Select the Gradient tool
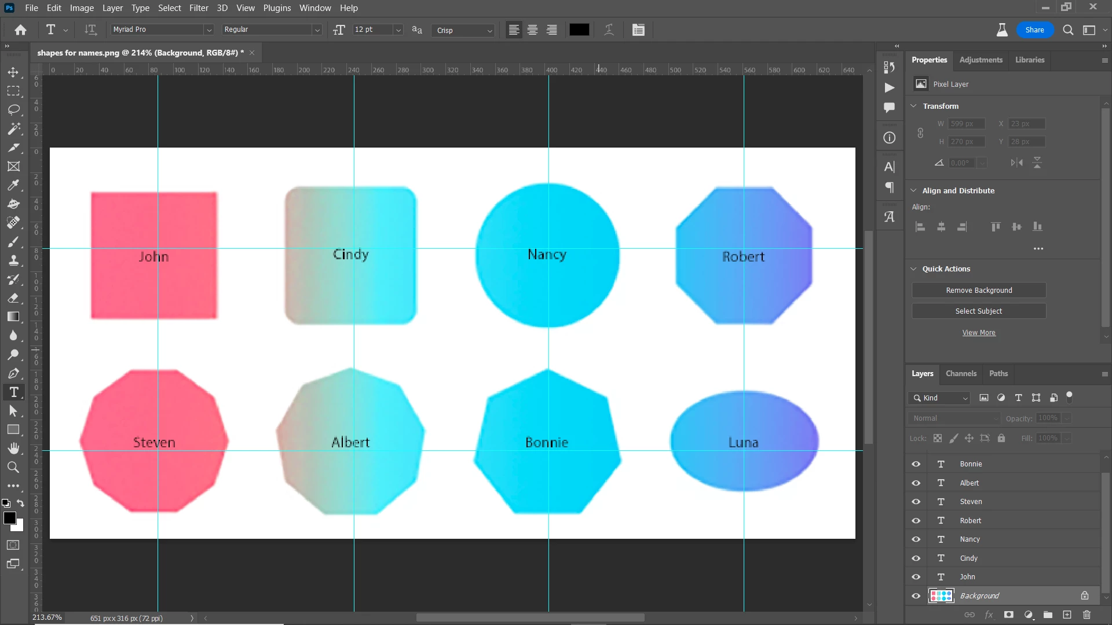 coord(13,317)
